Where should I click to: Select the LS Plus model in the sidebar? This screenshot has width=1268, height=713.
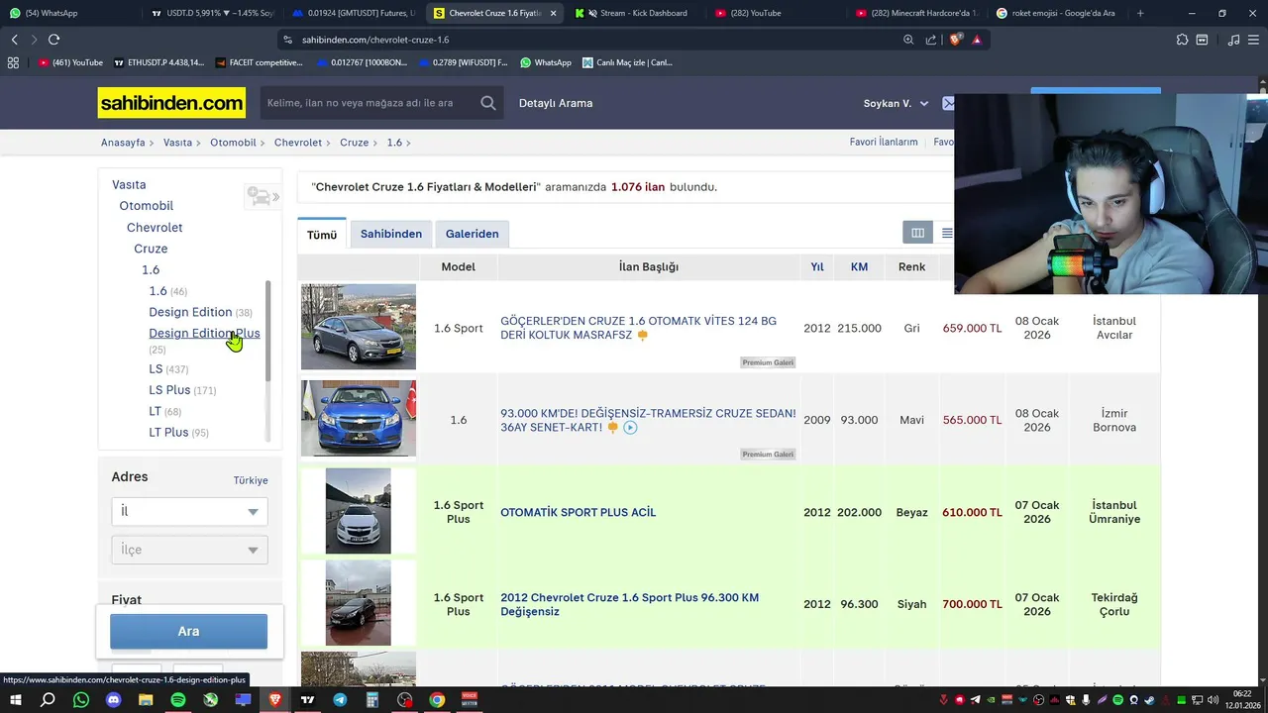[x=169, y=390]
